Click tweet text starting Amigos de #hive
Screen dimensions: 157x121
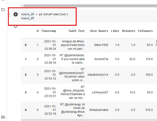click(x=73, y=45)
